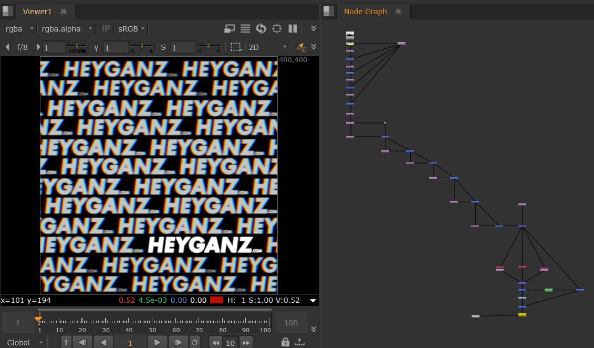Click the saturation value input field

point(183,47)
